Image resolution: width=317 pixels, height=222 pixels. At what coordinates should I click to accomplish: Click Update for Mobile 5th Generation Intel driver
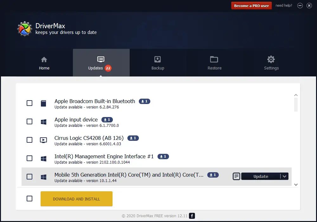point(261,176)
